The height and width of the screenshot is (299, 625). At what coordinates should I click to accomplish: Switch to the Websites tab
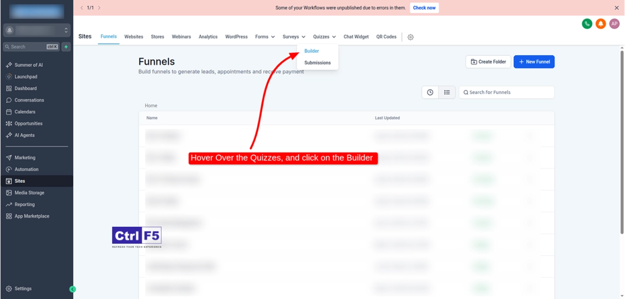134,37
